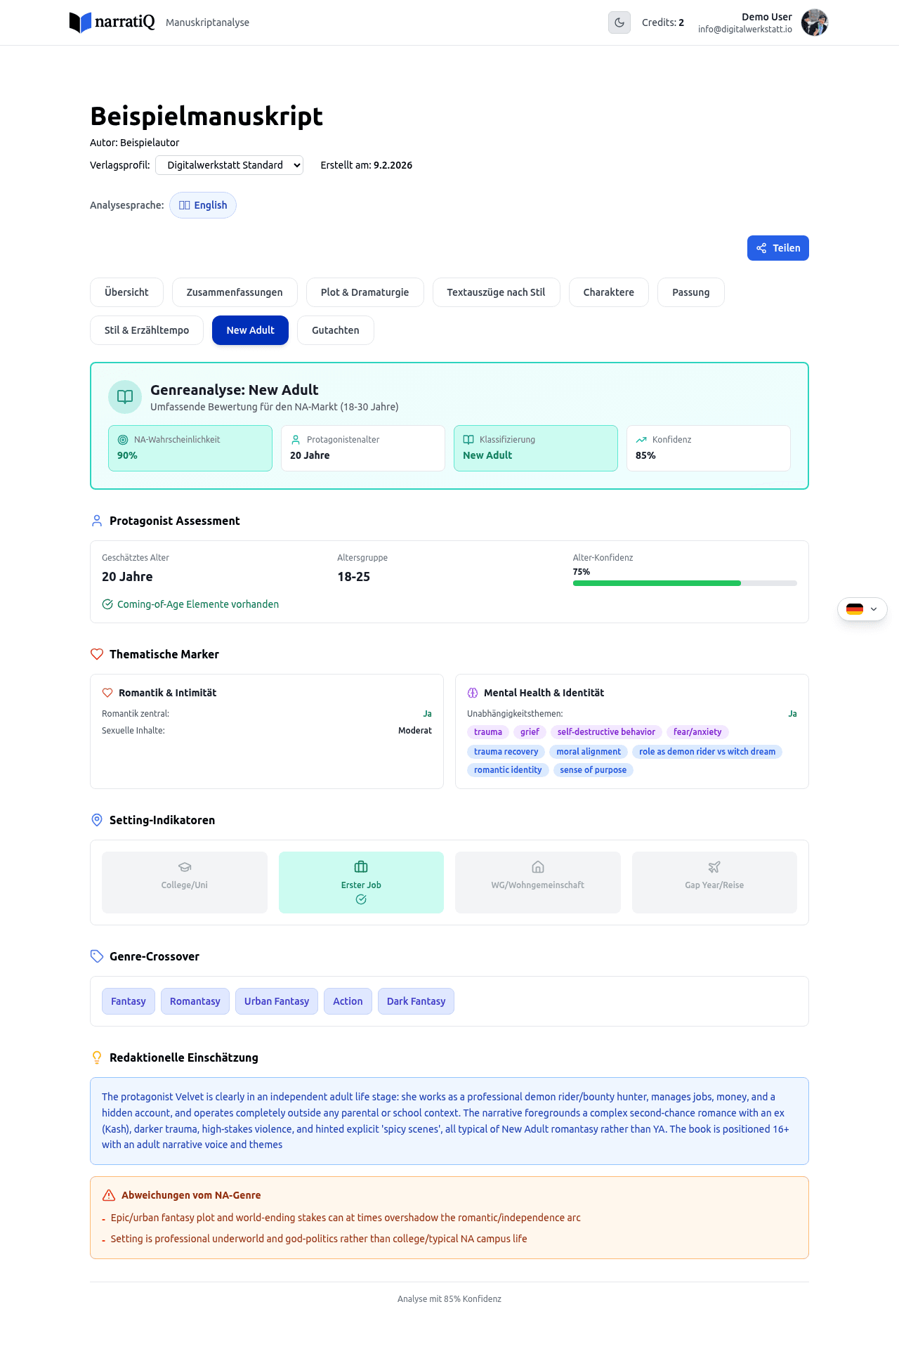This screenshot has width=899, height=1361.
Task: Open the Verlagsprofil dropdown
Action: 229,165
